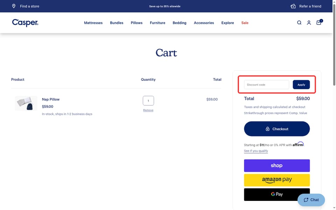Open the Mattresses menu

pos(93,23)
